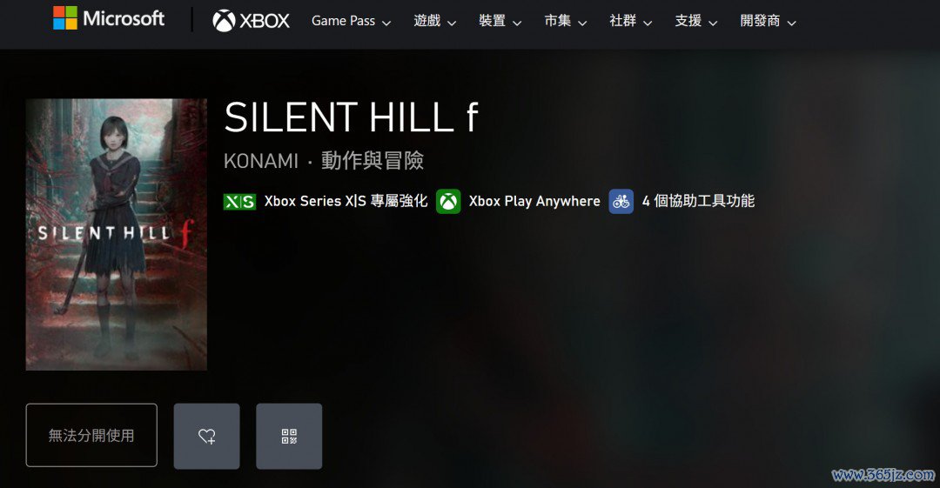Open the 動作與冒險 genre link
The width and height of the screenshot is (940, 488).
pyautogui.click(x=373, y=161)
